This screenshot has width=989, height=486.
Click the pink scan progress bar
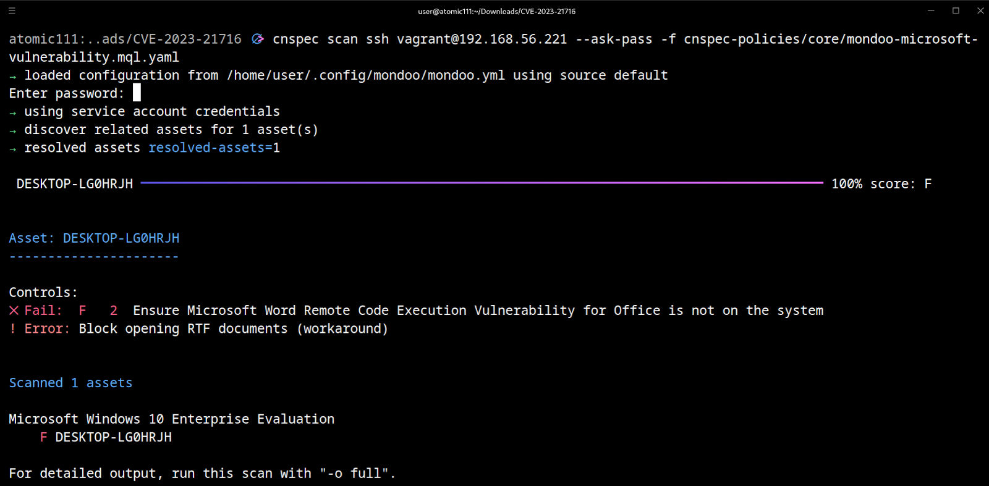pyautogui.click(x=482, y=183)
